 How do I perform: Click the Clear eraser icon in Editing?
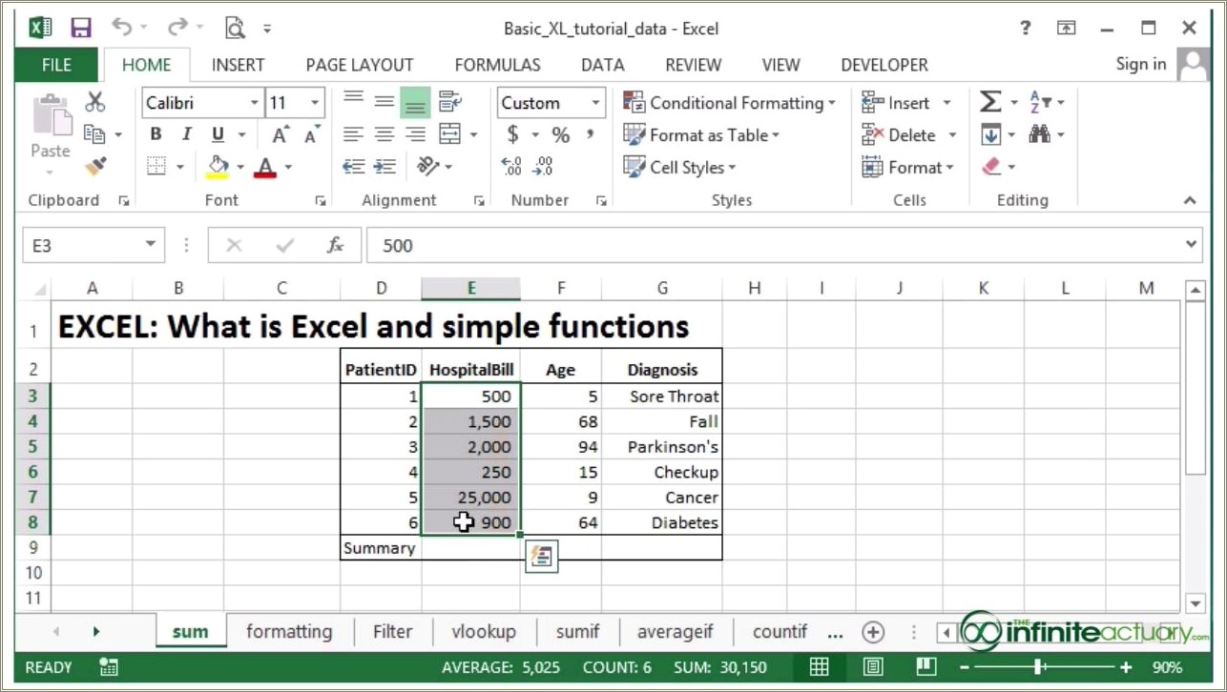(x=991, y=167)
